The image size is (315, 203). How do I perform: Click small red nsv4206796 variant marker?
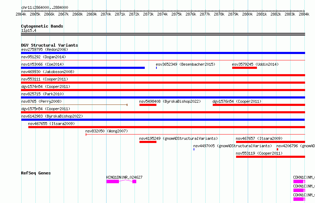point(277,149)
